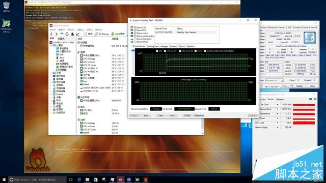Open PC Backup in AIDA64 toolbar

pyautogui.click(x=102, y=34)
